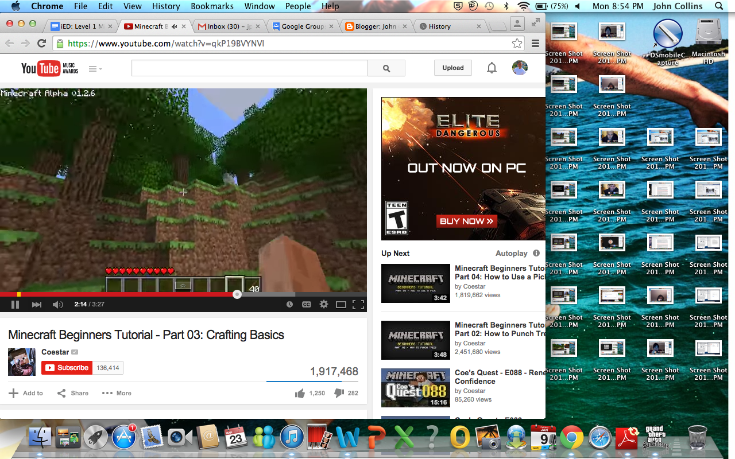This screenshot has width=735, height=459.
Task: Open Coe's Quest E088 video thumbnail
Action: coord(416,388)
